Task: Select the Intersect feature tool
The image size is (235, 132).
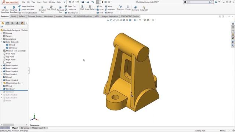Action: tap(110, 10)
